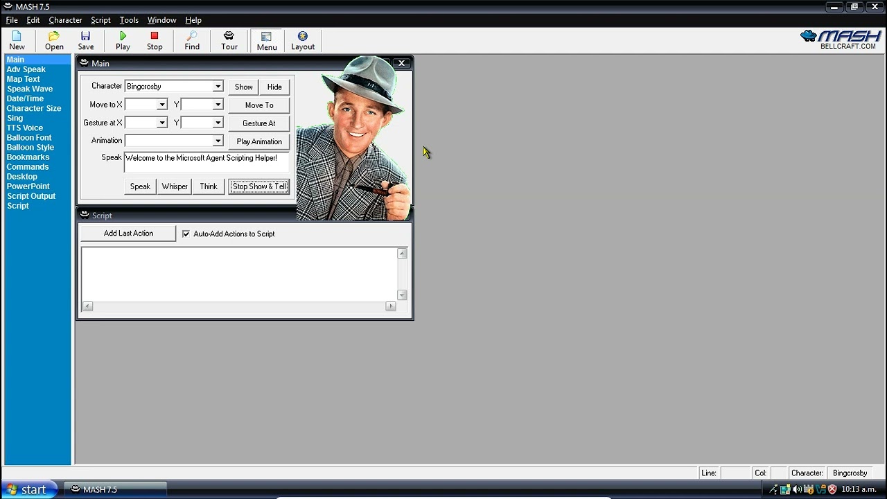Expand the Character dropdown
Viewport: 887px width, 499px height.
click(x=218, y=87)
